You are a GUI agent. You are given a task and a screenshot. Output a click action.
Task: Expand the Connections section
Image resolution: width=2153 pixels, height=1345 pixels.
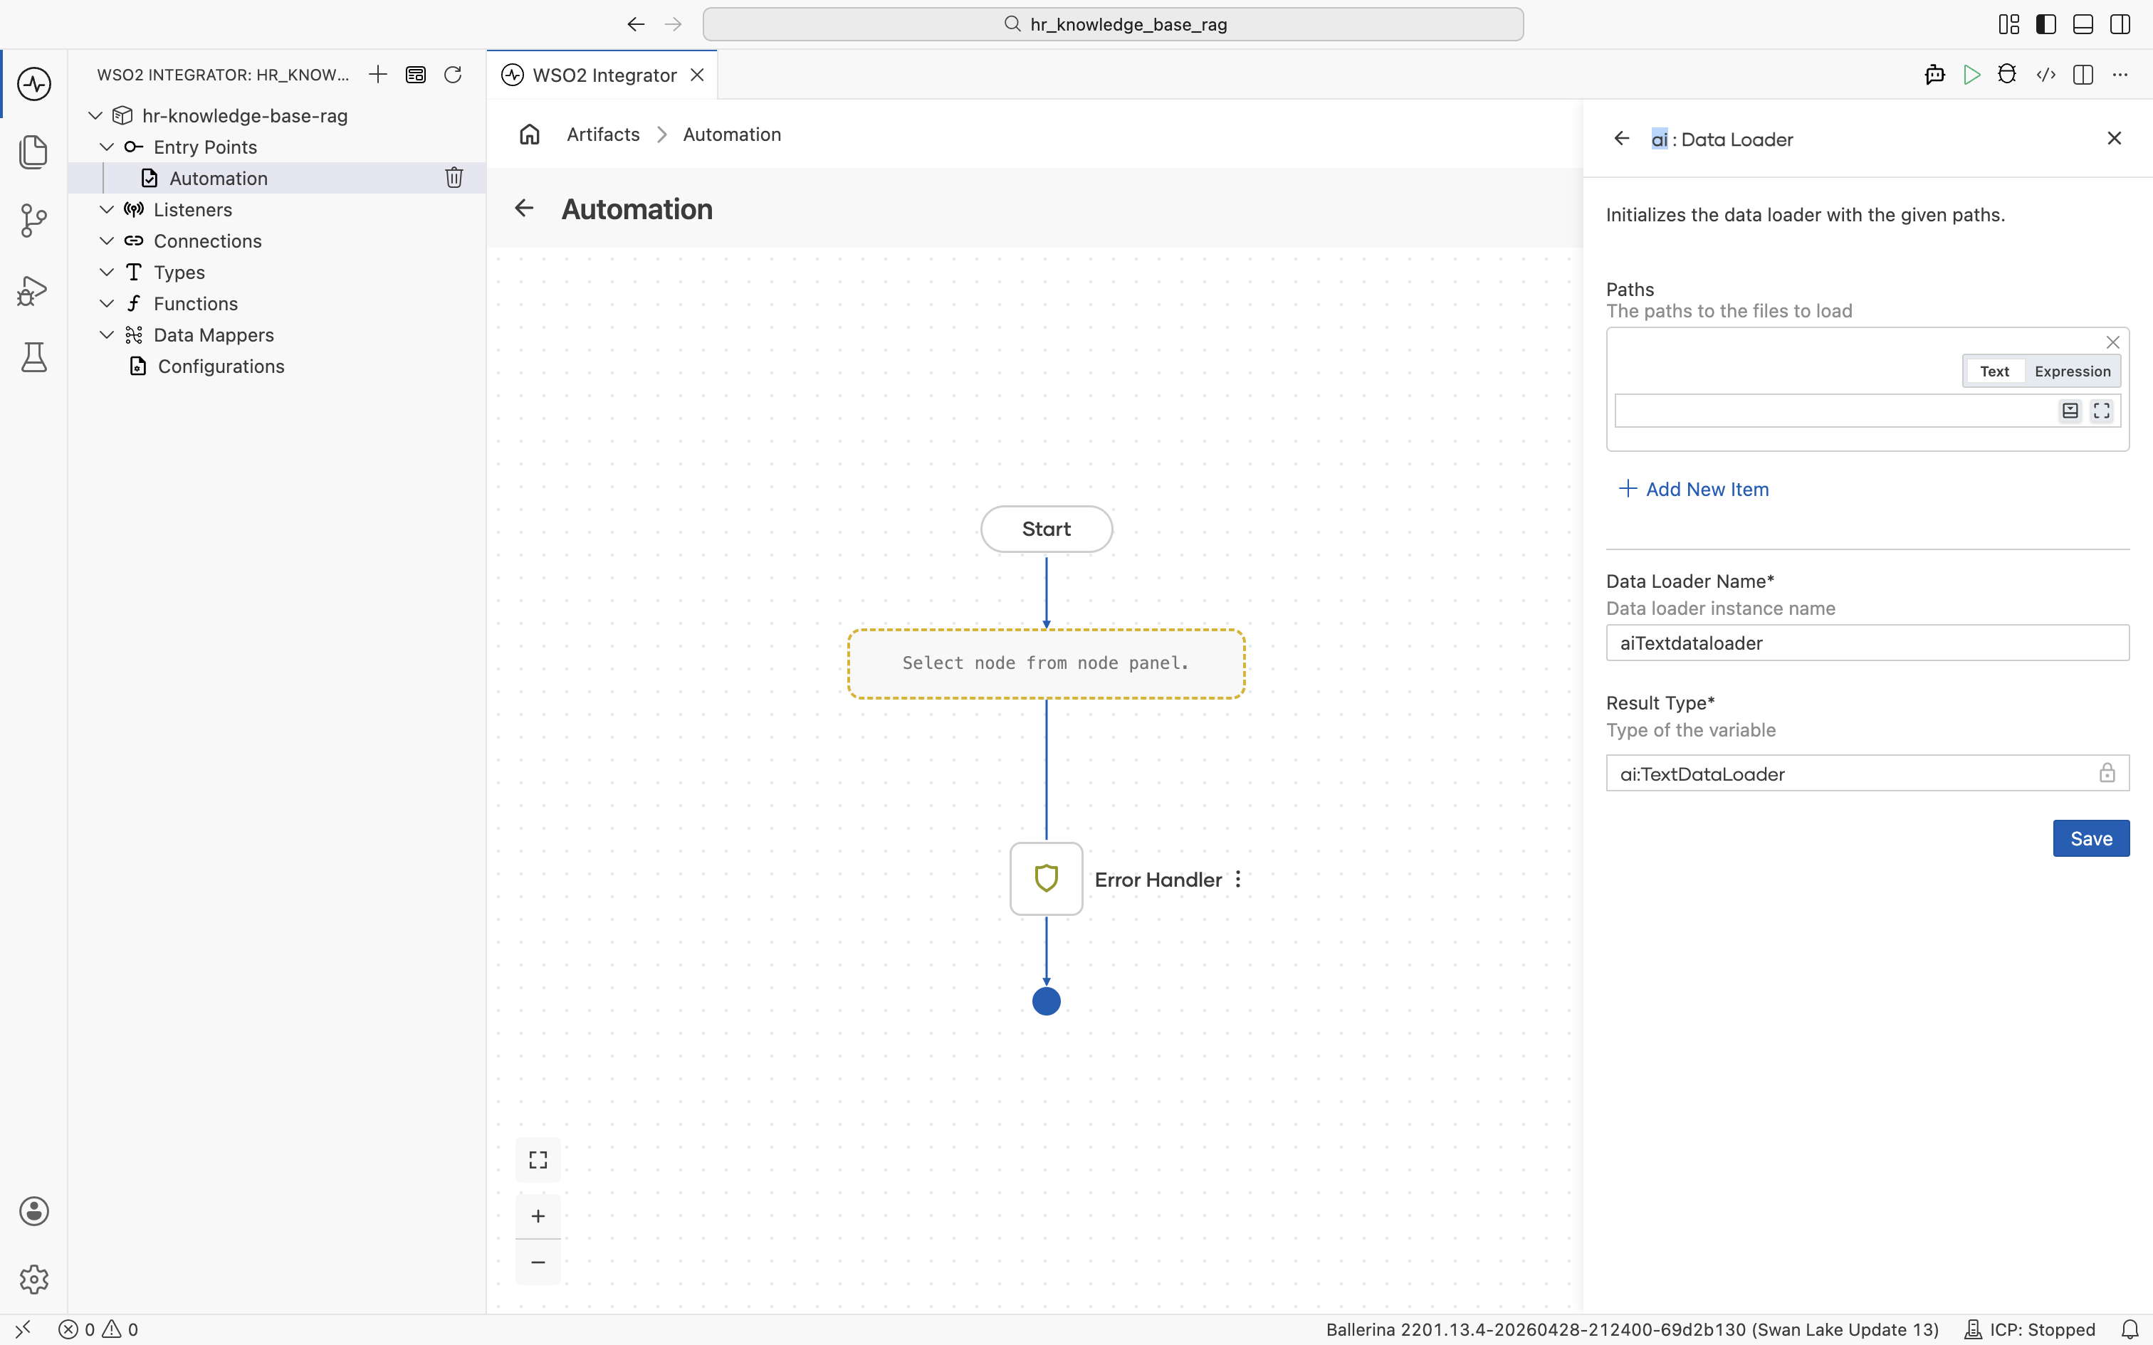tap(107, 241)
